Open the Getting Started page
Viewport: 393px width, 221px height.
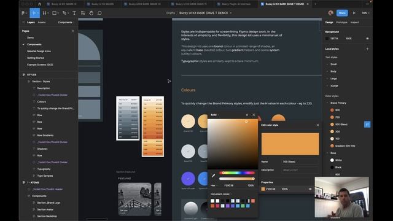coord(36,58)
